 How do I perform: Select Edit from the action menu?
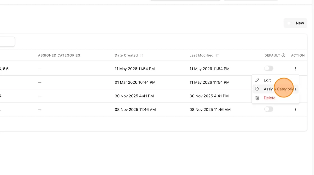[276, 80]
